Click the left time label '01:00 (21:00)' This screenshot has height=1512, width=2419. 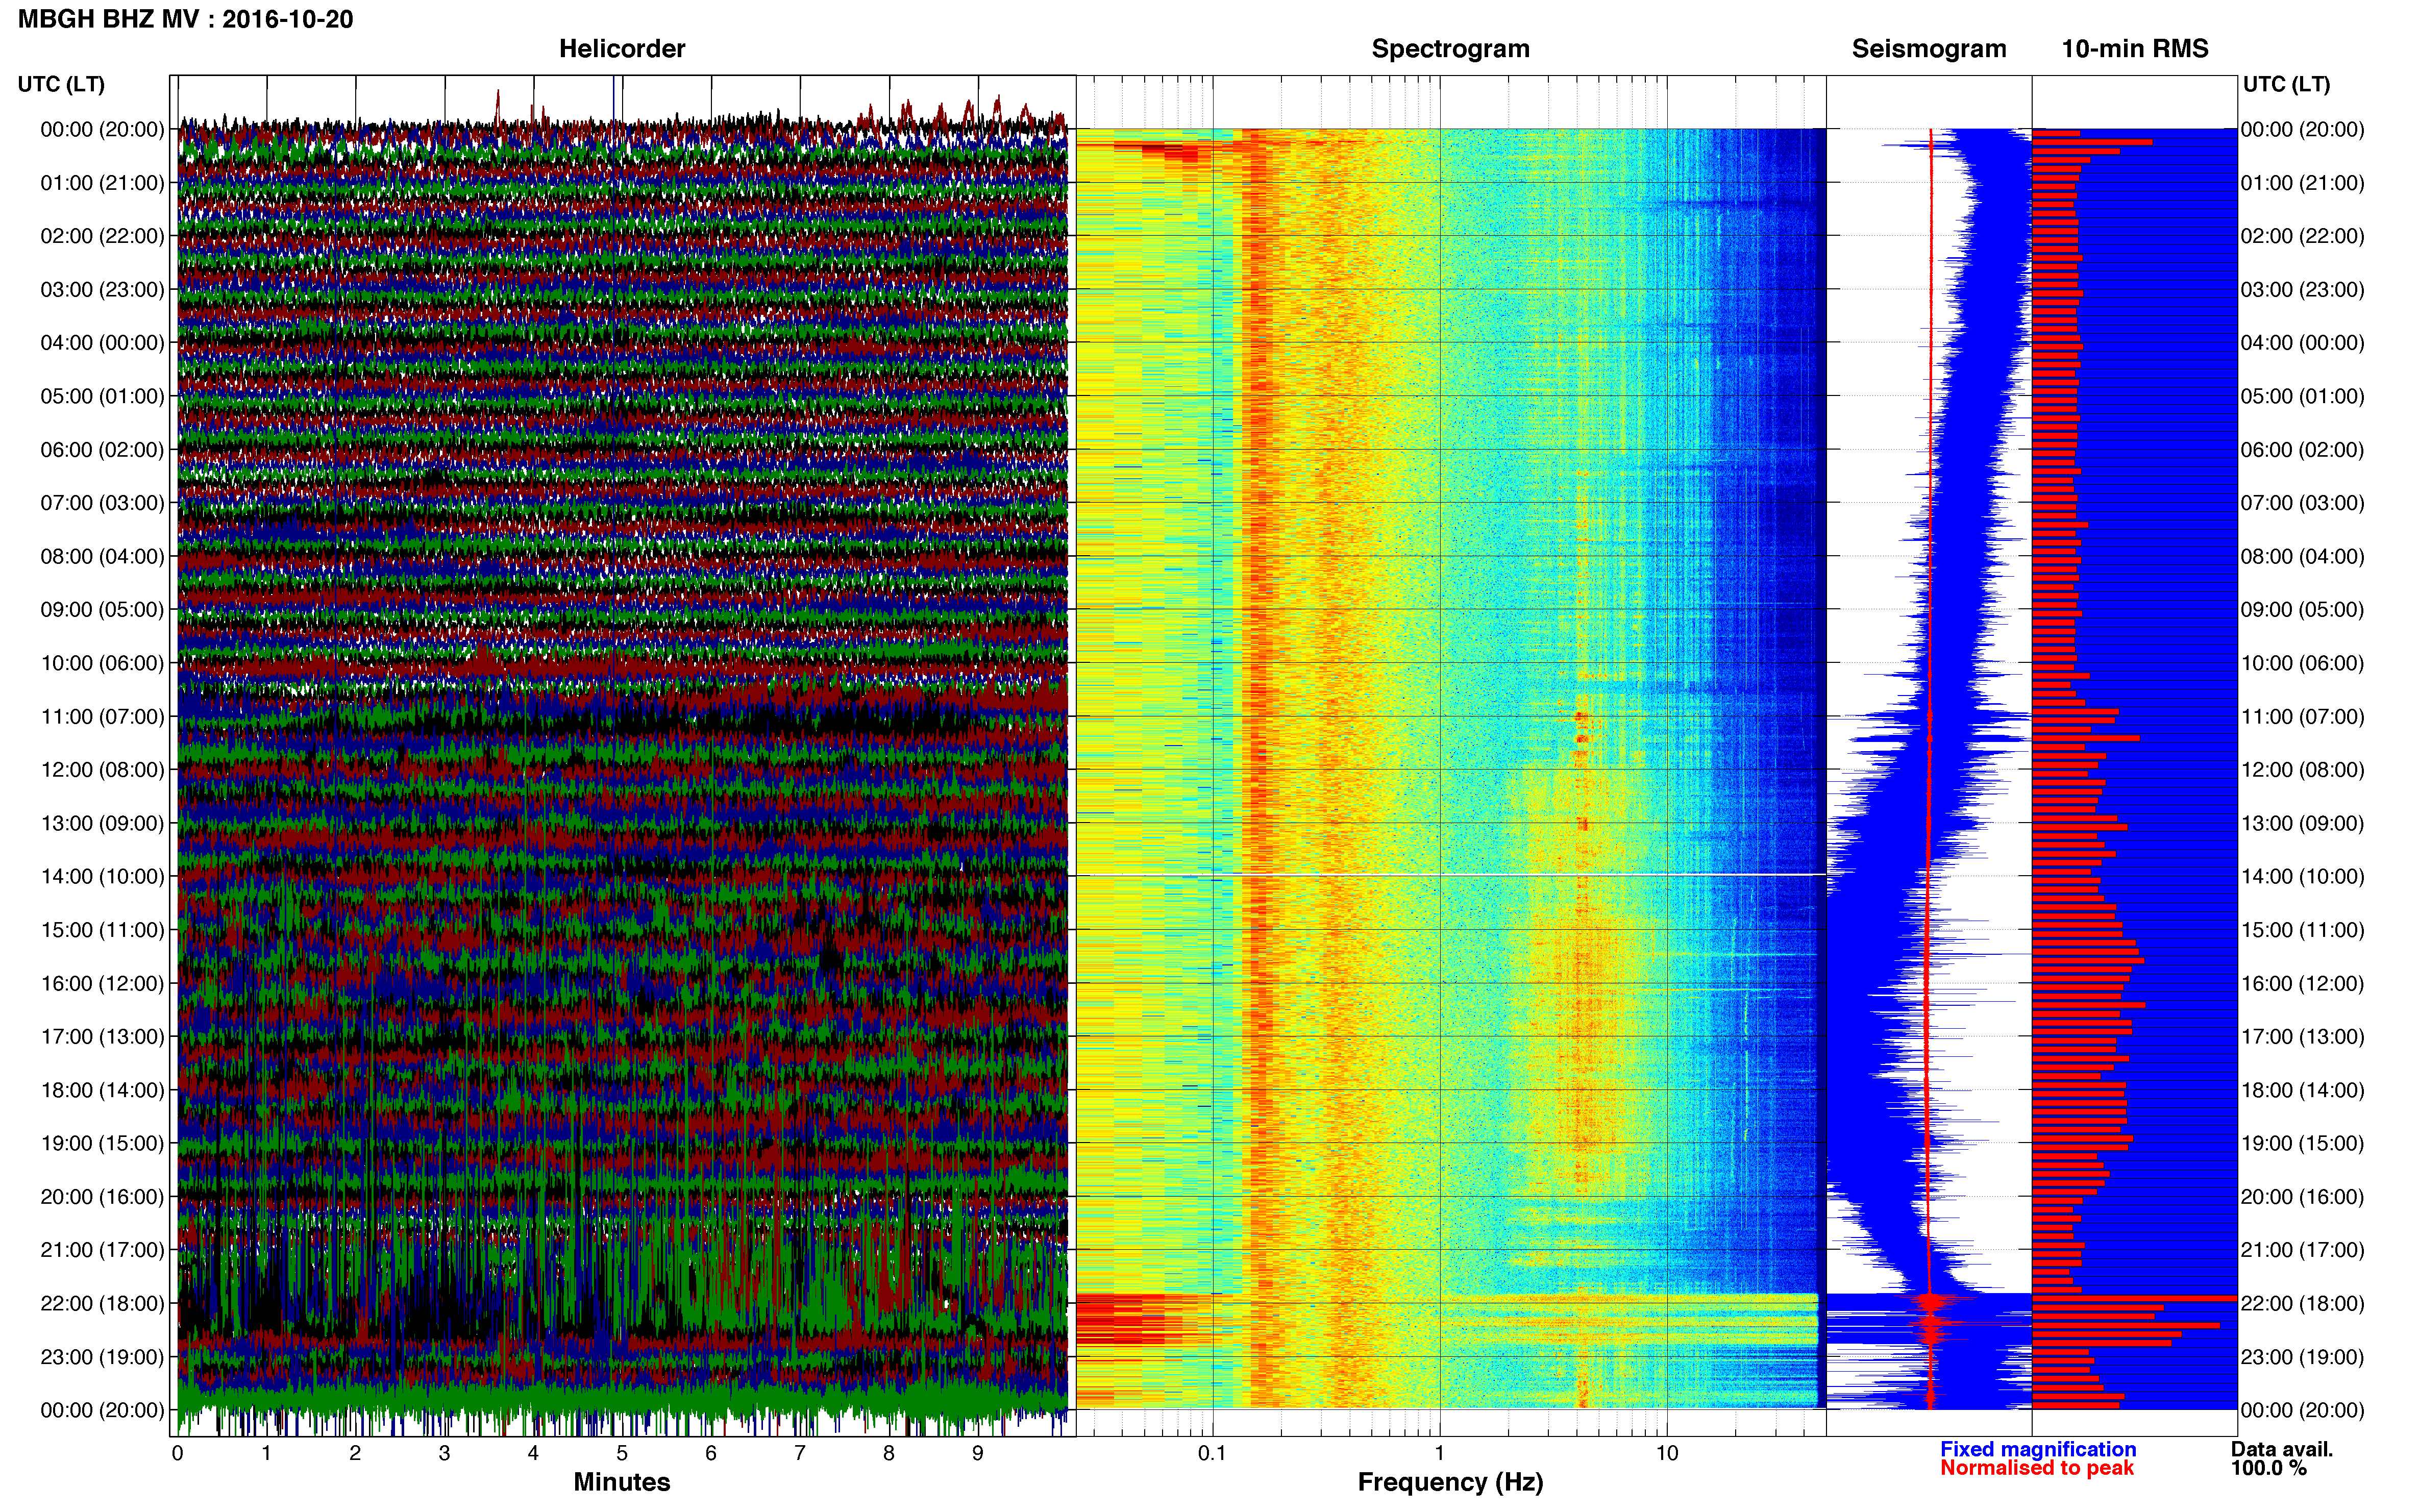pyautogui.click(x=102, y=183)
